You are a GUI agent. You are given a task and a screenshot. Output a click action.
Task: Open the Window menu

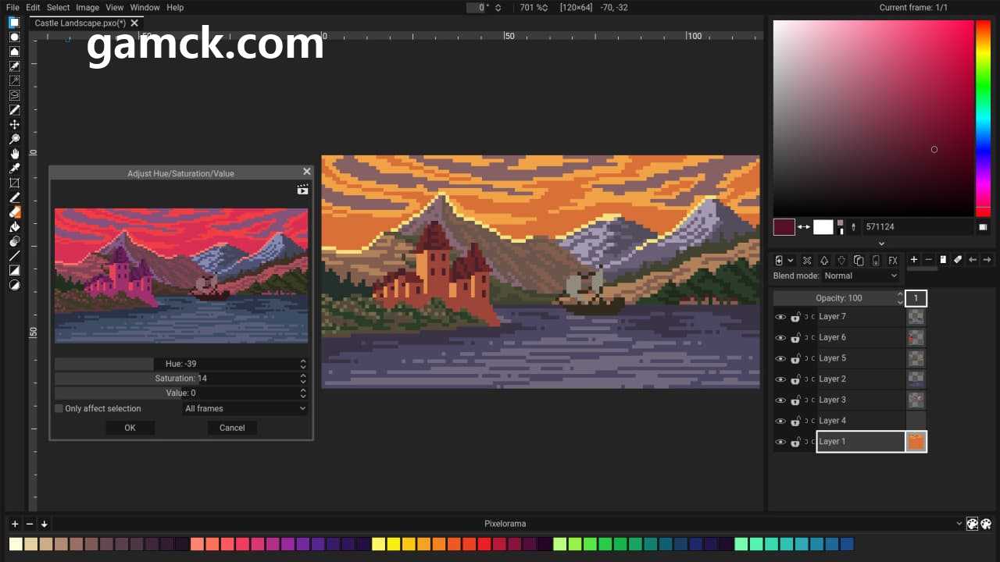pyautogui.click(x=145, y=7)
